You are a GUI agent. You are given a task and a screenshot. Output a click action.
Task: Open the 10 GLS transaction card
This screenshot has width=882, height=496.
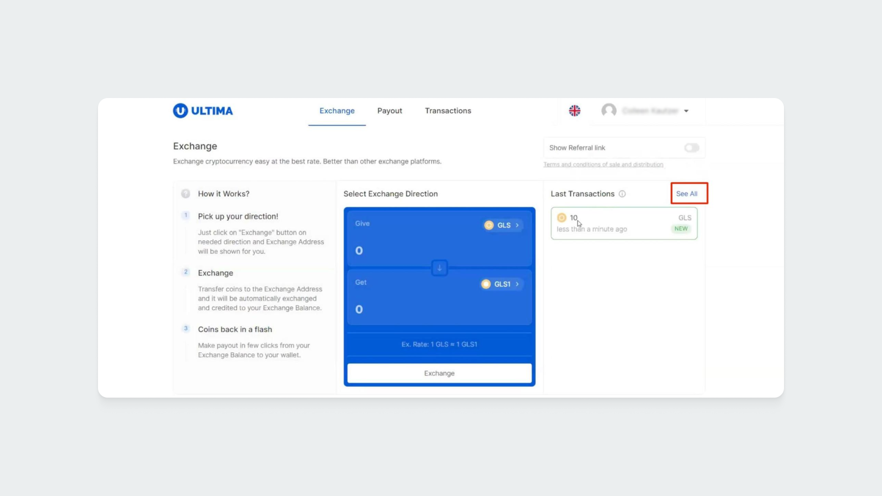623,223
